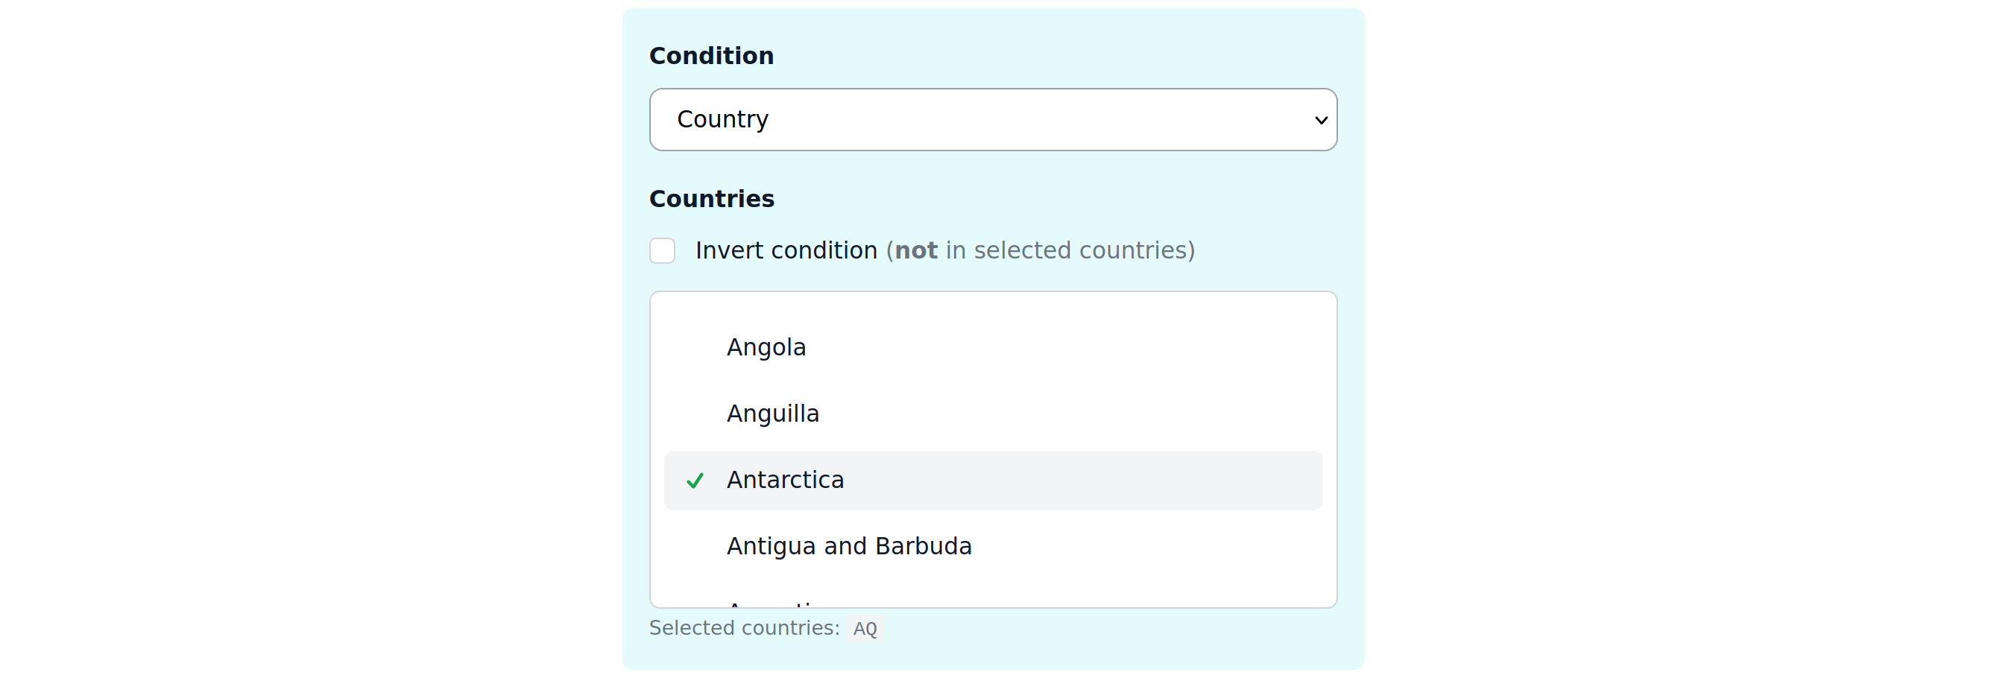This screenshot has width=1991, height=678.
Task: Click the AQ country code badge
Action: (865, 628)
